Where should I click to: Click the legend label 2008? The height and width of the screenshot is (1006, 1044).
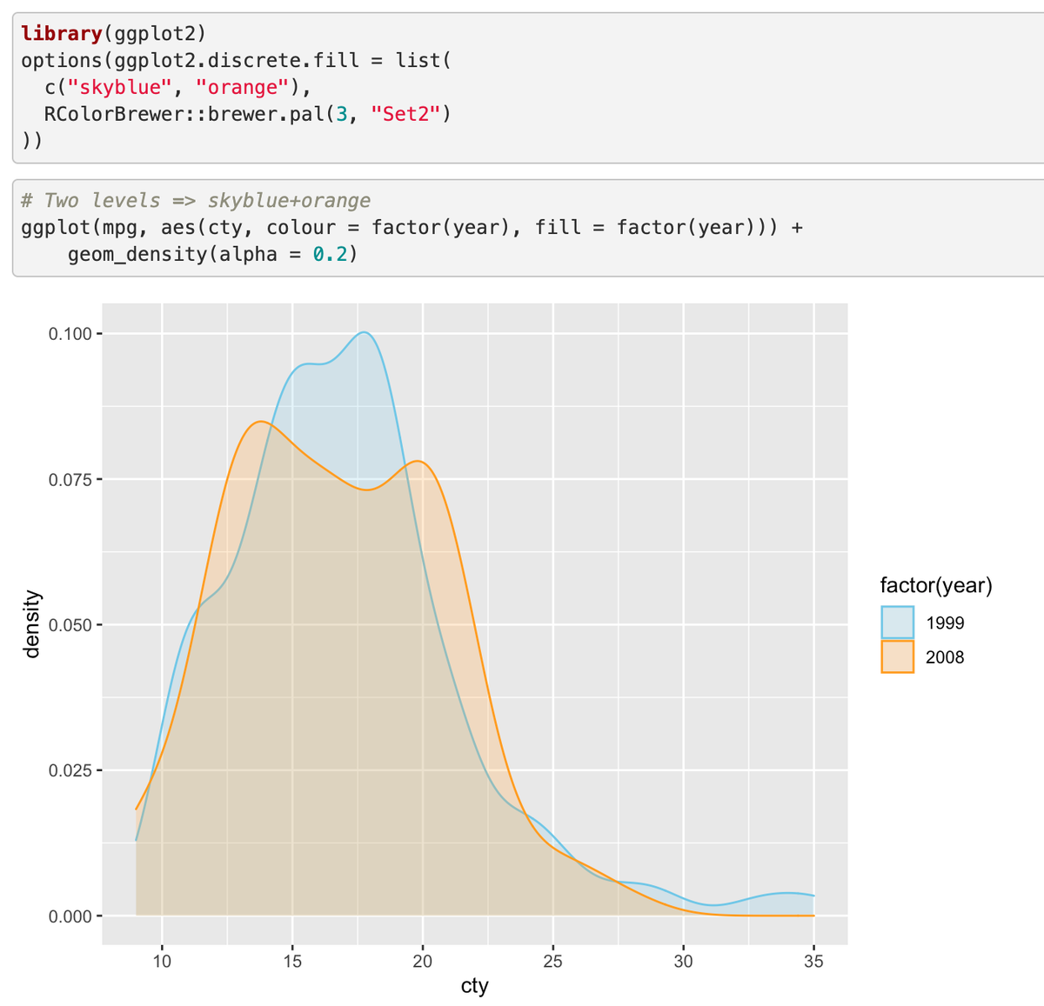(945, 657)
